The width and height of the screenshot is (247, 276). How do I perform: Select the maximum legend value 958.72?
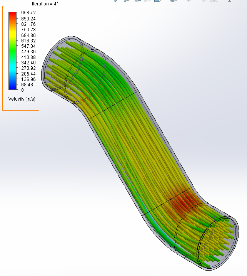(x=28, y=13)
